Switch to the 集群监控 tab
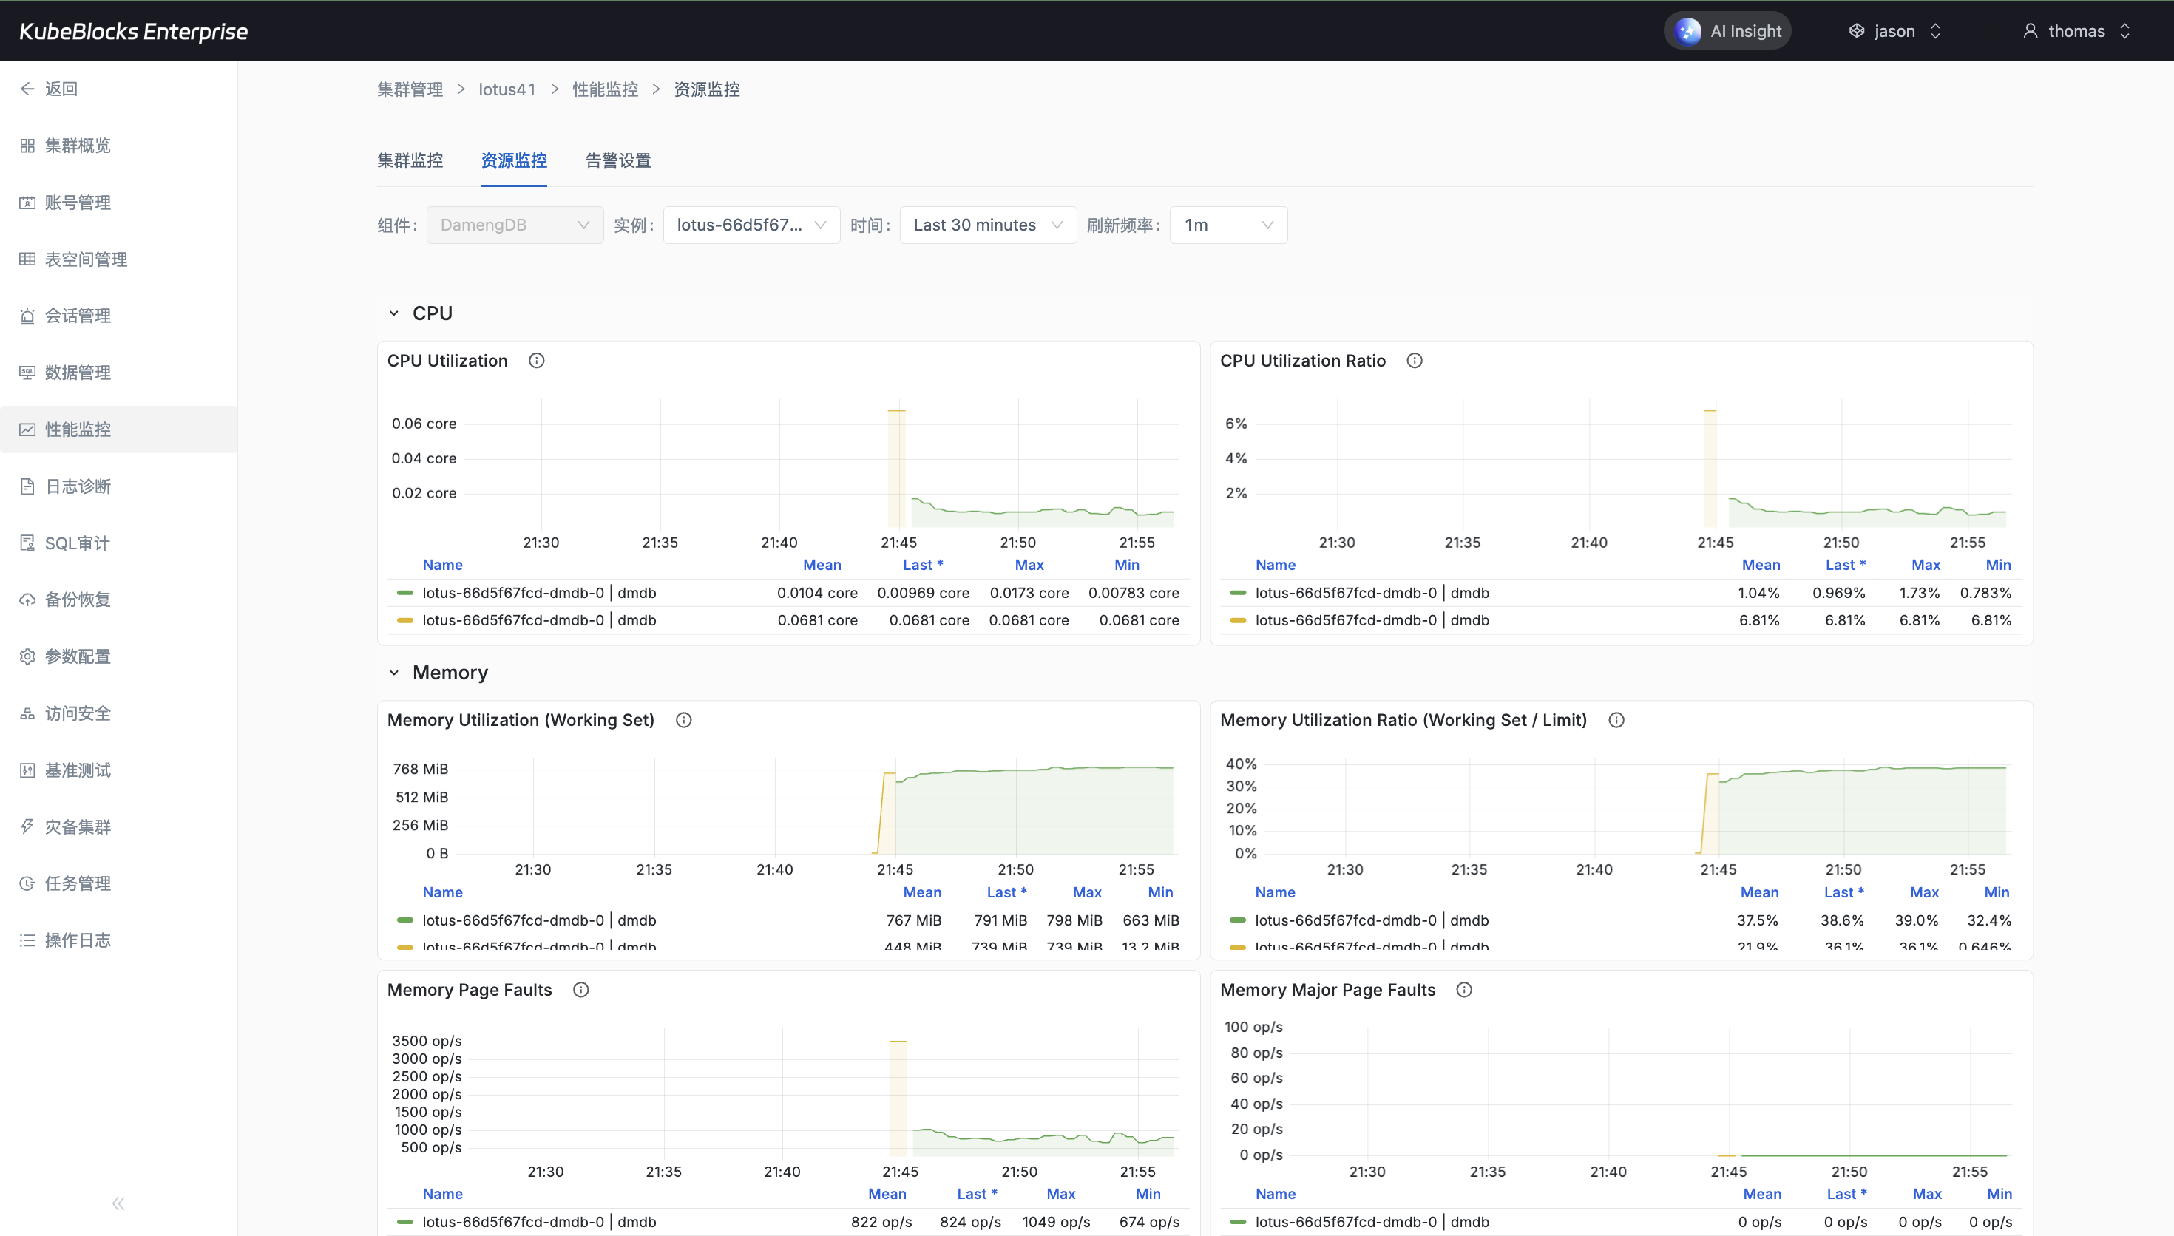 (410, 160)
